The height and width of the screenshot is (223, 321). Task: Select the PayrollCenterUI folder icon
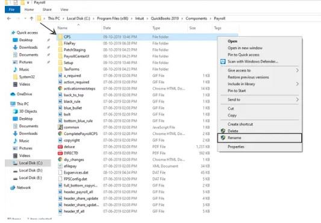(x=60, y=56)
